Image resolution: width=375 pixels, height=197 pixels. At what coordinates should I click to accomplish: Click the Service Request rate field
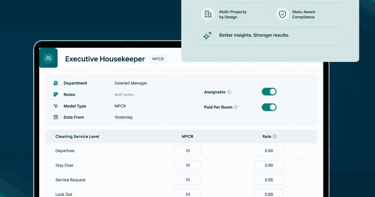coord(269,180)
